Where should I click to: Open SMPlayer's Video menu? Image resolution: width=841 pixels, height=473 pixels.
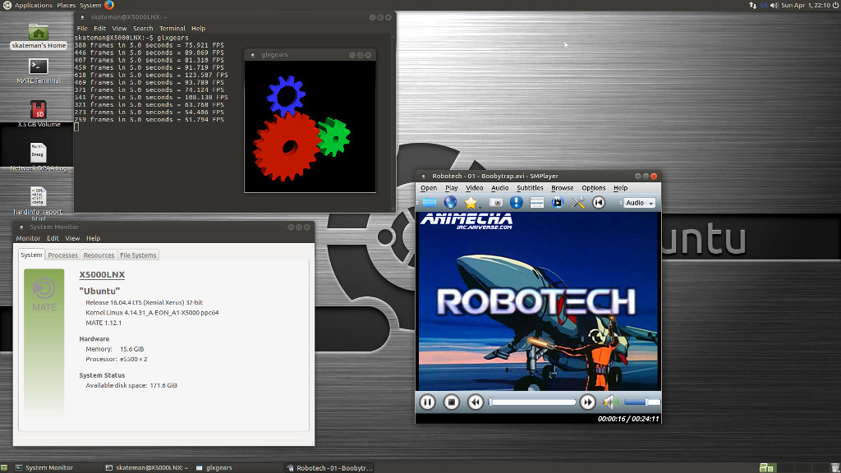click(x=475, y=188)
